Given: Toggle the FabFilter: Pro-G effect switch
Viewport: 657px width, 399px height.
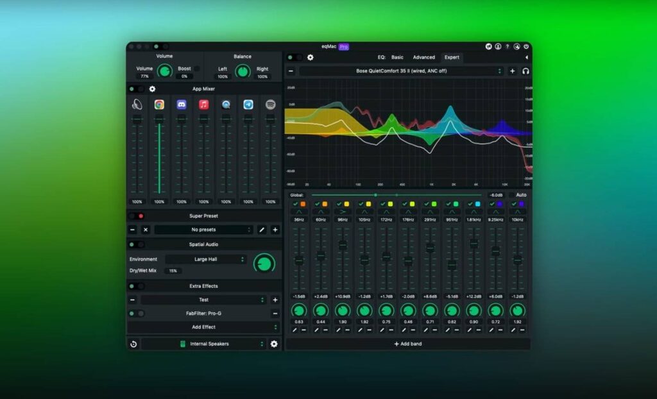Looking at the screenshot, I should [x=136, y=314].
